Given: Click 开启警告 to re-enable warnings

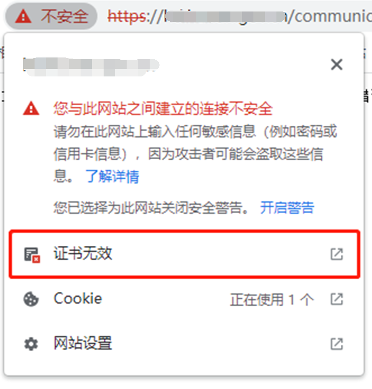Looking at the screenshot, I should point(287,207).
